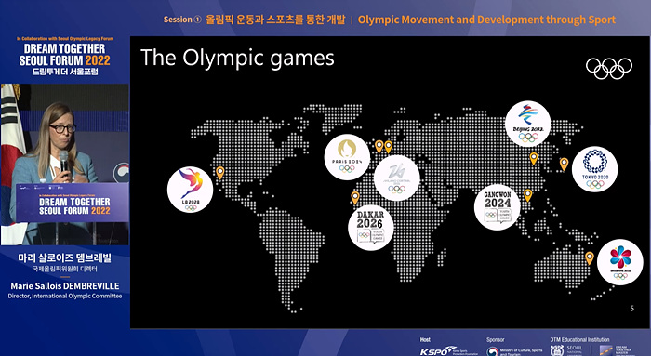Click the LA 2028 Games logo
Screen dimensions: 651x356
click(190, 190)
